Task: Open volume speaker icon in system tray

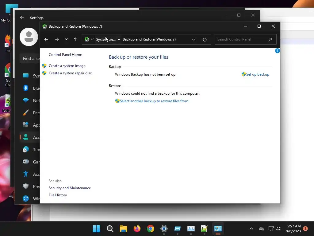Action: pyautogui.click(x=278, y=229)
